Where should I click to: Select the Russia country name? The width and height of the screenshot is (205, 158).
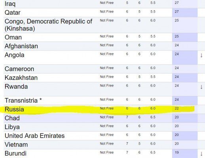tap(14, 109)
